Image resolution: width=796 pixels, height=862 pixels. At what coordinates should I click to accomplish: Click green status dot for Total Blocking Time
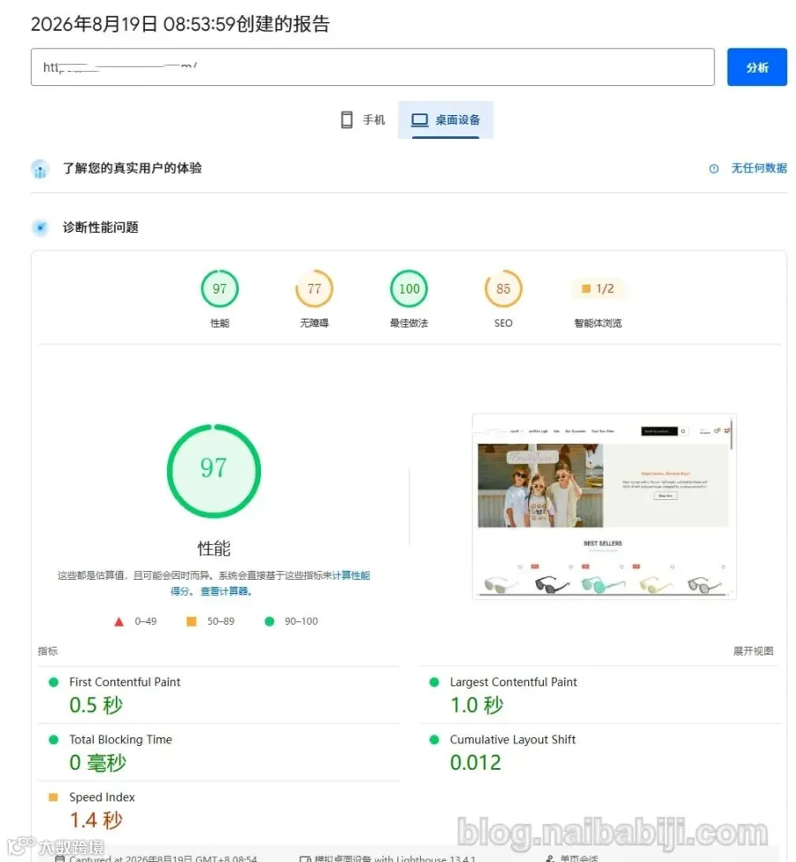coord(53,740)
